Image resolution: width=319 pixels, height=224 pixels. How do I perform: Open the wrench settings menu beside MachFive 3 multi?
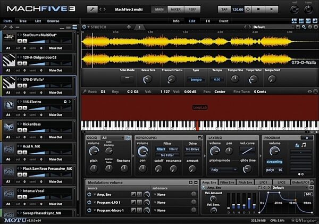click(93, 10)
